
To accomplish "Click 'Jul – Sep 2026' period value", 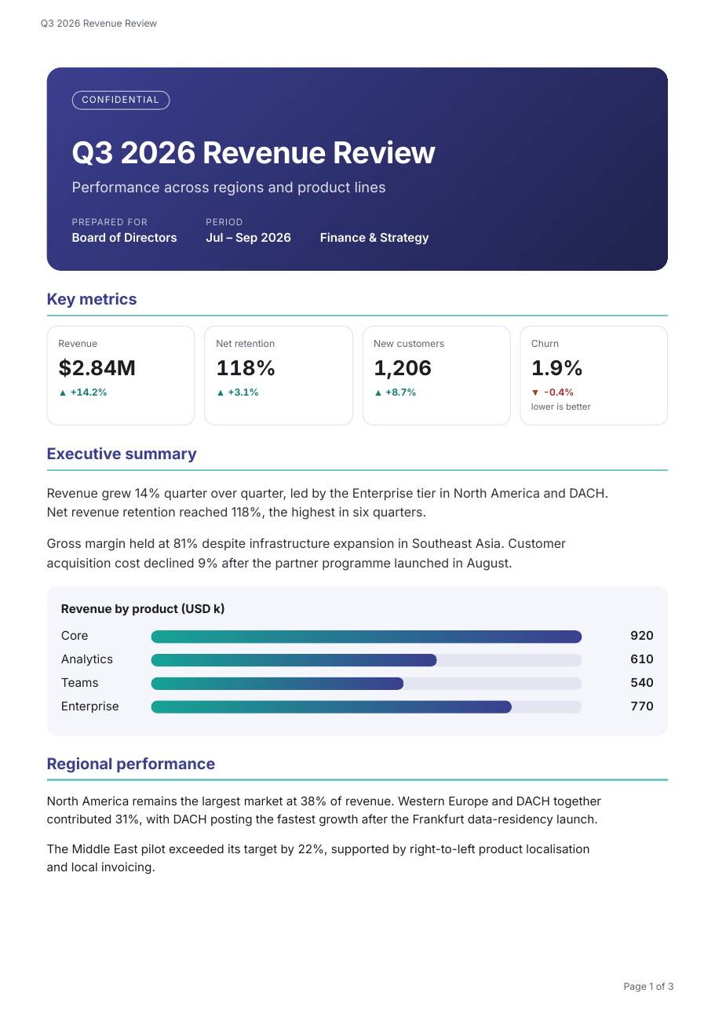I will tap(248, 238).
